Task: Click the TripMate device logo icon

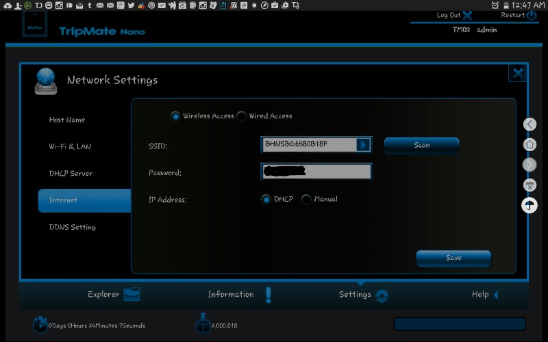Action: click(35, 24)
